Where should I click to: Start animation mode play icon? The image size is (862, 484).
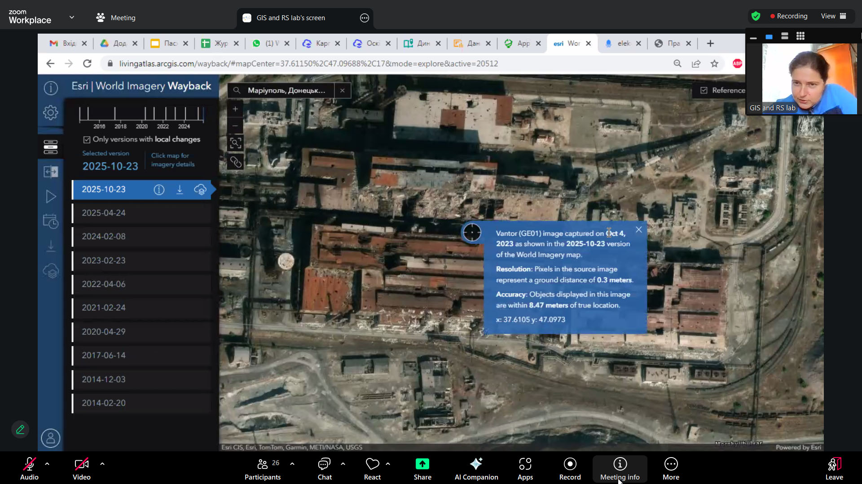pyautogui.click(x=51, y=197)
